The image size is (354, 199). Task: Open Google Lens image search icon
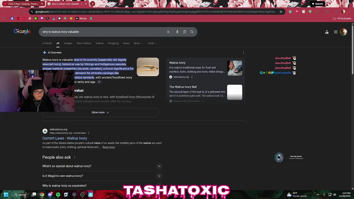click(x=185, y=32)
